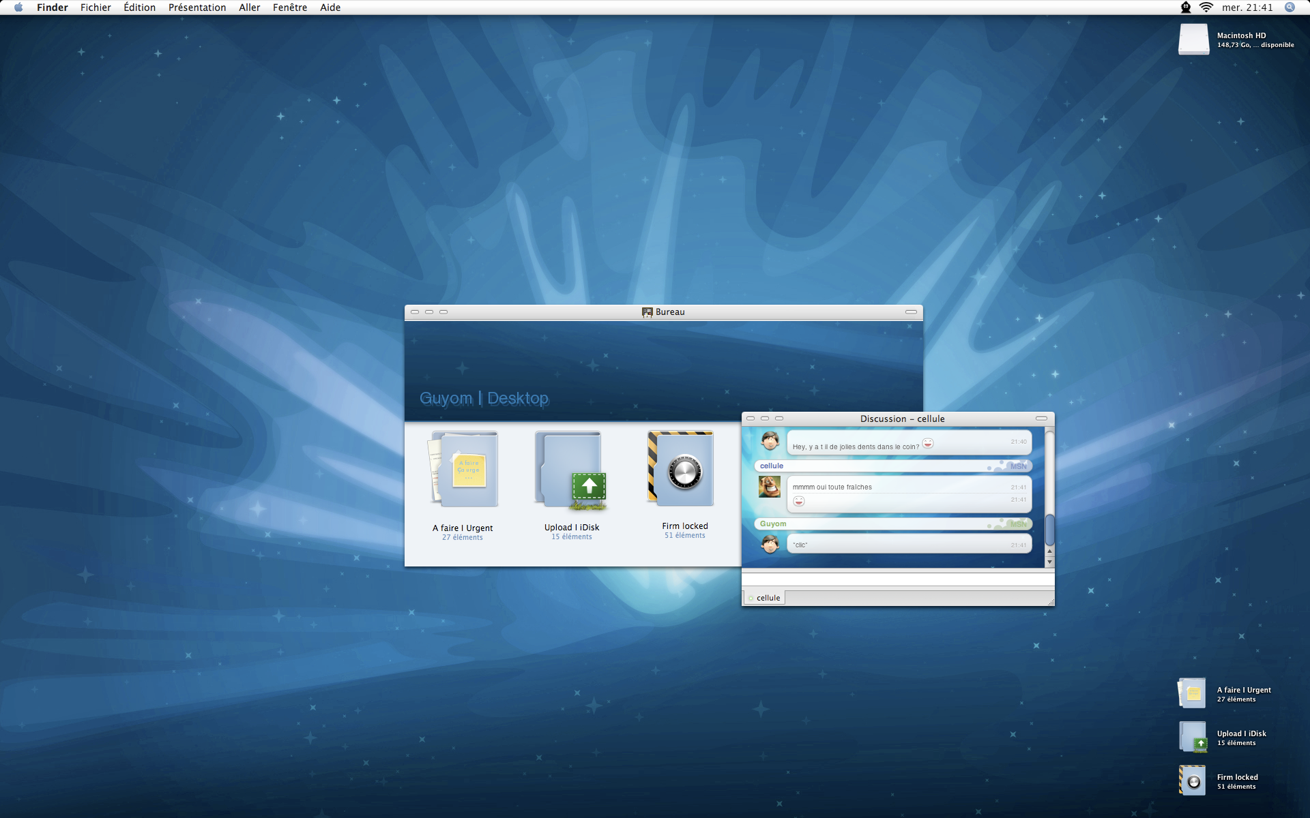
Task: Open the Édition menu
Action: (x=139, y=7)
